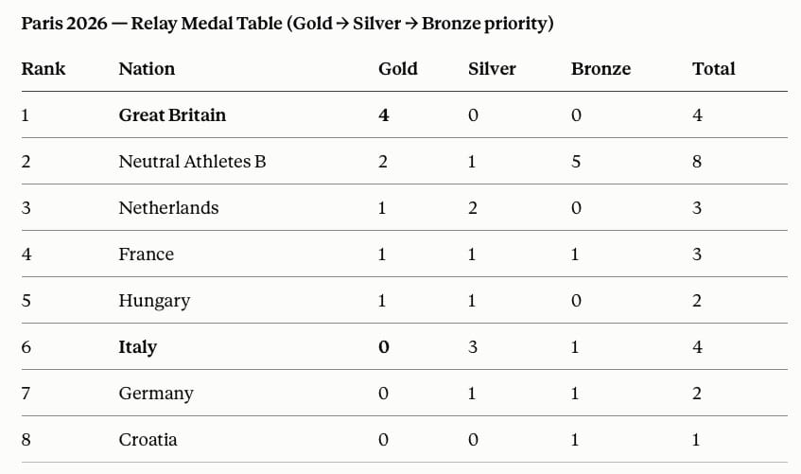Click Great Britain's gold count of 4
This screenshot has height=474, width=801.
pos(384,115)
